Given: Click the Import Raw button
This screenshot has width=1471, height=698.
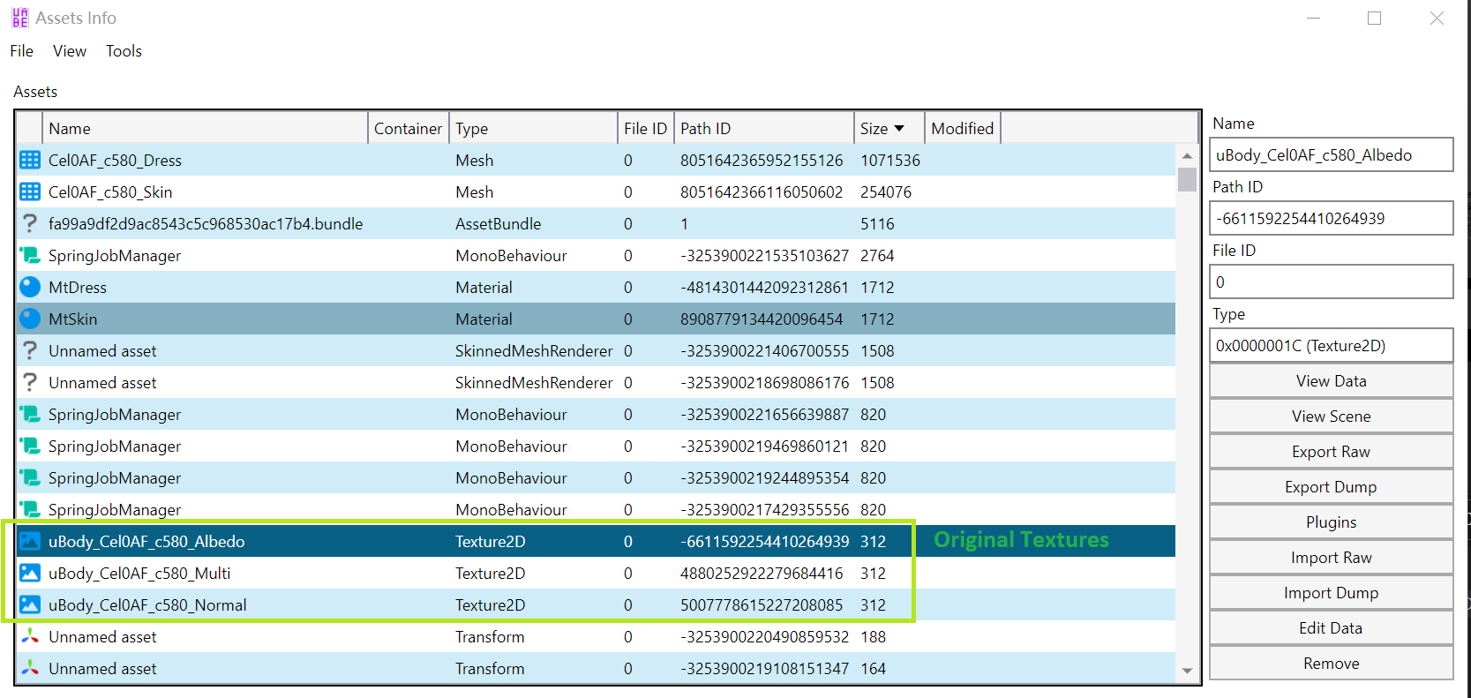Looking at the screenshot, I should [x=1331, y=558].
